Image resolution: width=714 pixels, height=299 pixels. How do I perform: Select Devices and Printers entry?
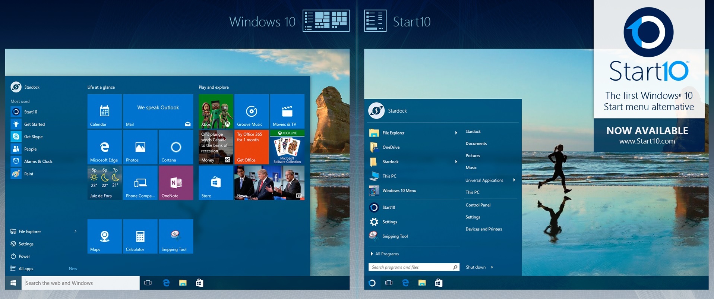tap(484, 229)
